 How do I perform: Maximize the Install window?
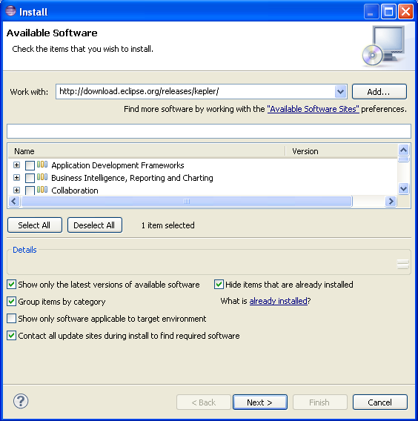(388, 12)
